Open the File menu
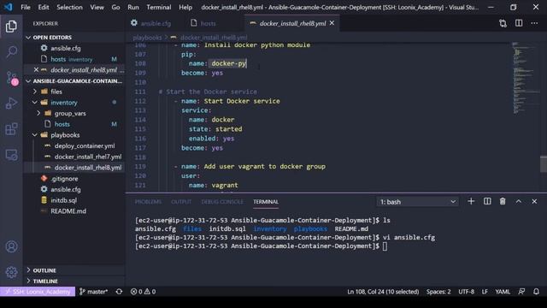This screenshot has width=547, height=308. click(26, 7)
